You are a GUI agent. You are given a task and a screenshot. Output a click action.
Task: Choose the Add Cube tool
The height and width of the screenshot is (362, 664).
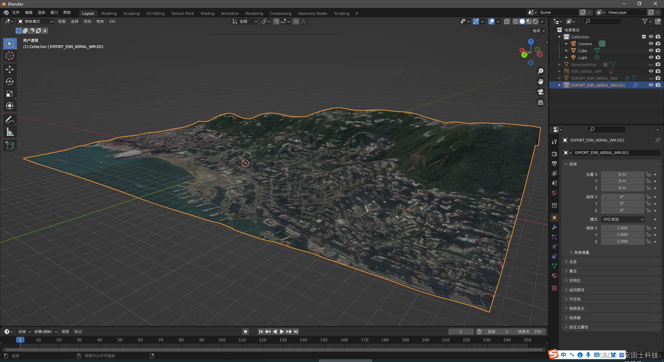10,146
